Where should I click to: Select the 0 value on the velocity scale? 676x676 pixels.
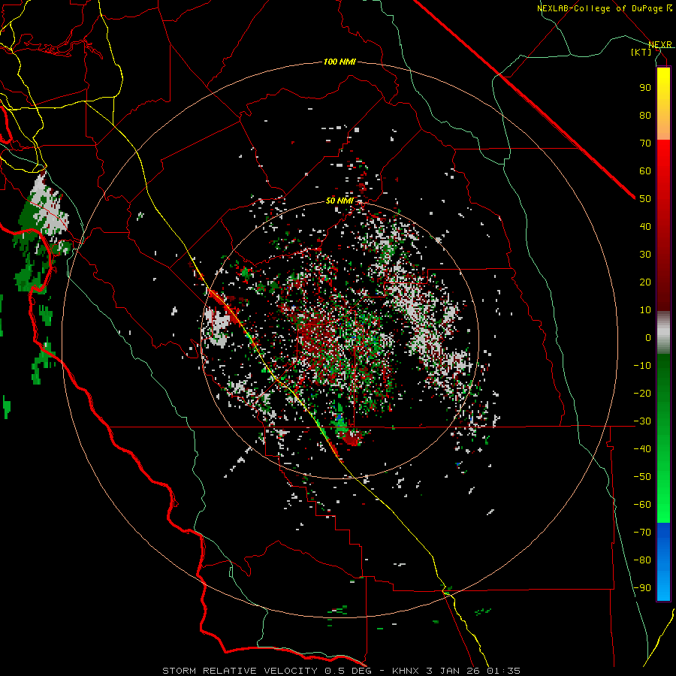648,337
